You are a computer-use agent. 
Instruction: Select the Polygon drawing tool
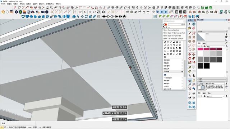point(194,41)
